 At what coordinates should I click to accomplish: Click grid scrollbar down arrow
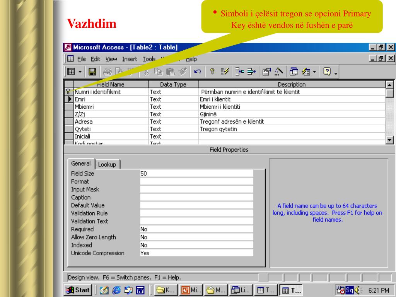click(x=389, y=140)
